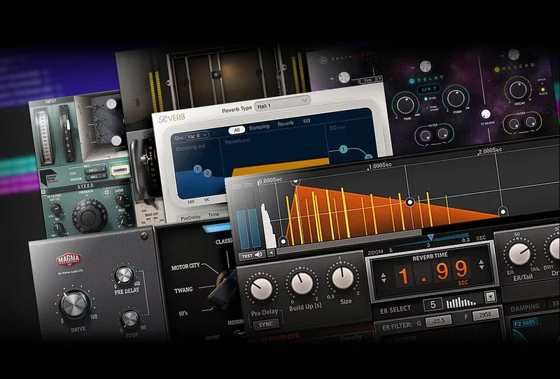Click the 1/4 T delay time display
The height and width of the screenshot is (379, 560).
tap(428, 89)
